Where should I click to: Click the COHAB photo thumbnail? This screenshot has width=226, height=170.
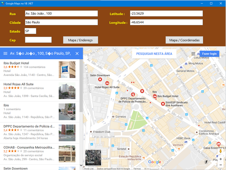tap(67, 154)
